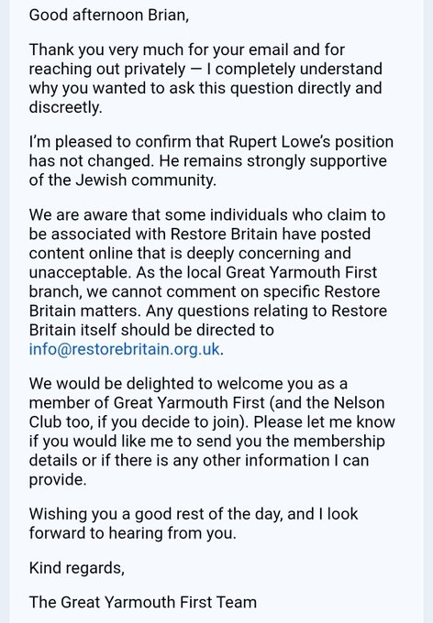Screen dimensions: 433x623
Task: Open the info@restorebritain.org.uk email link
Action: 124,349
